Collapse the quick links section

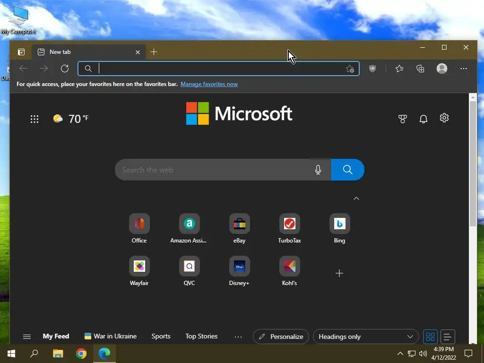click(x=356, y=199)
